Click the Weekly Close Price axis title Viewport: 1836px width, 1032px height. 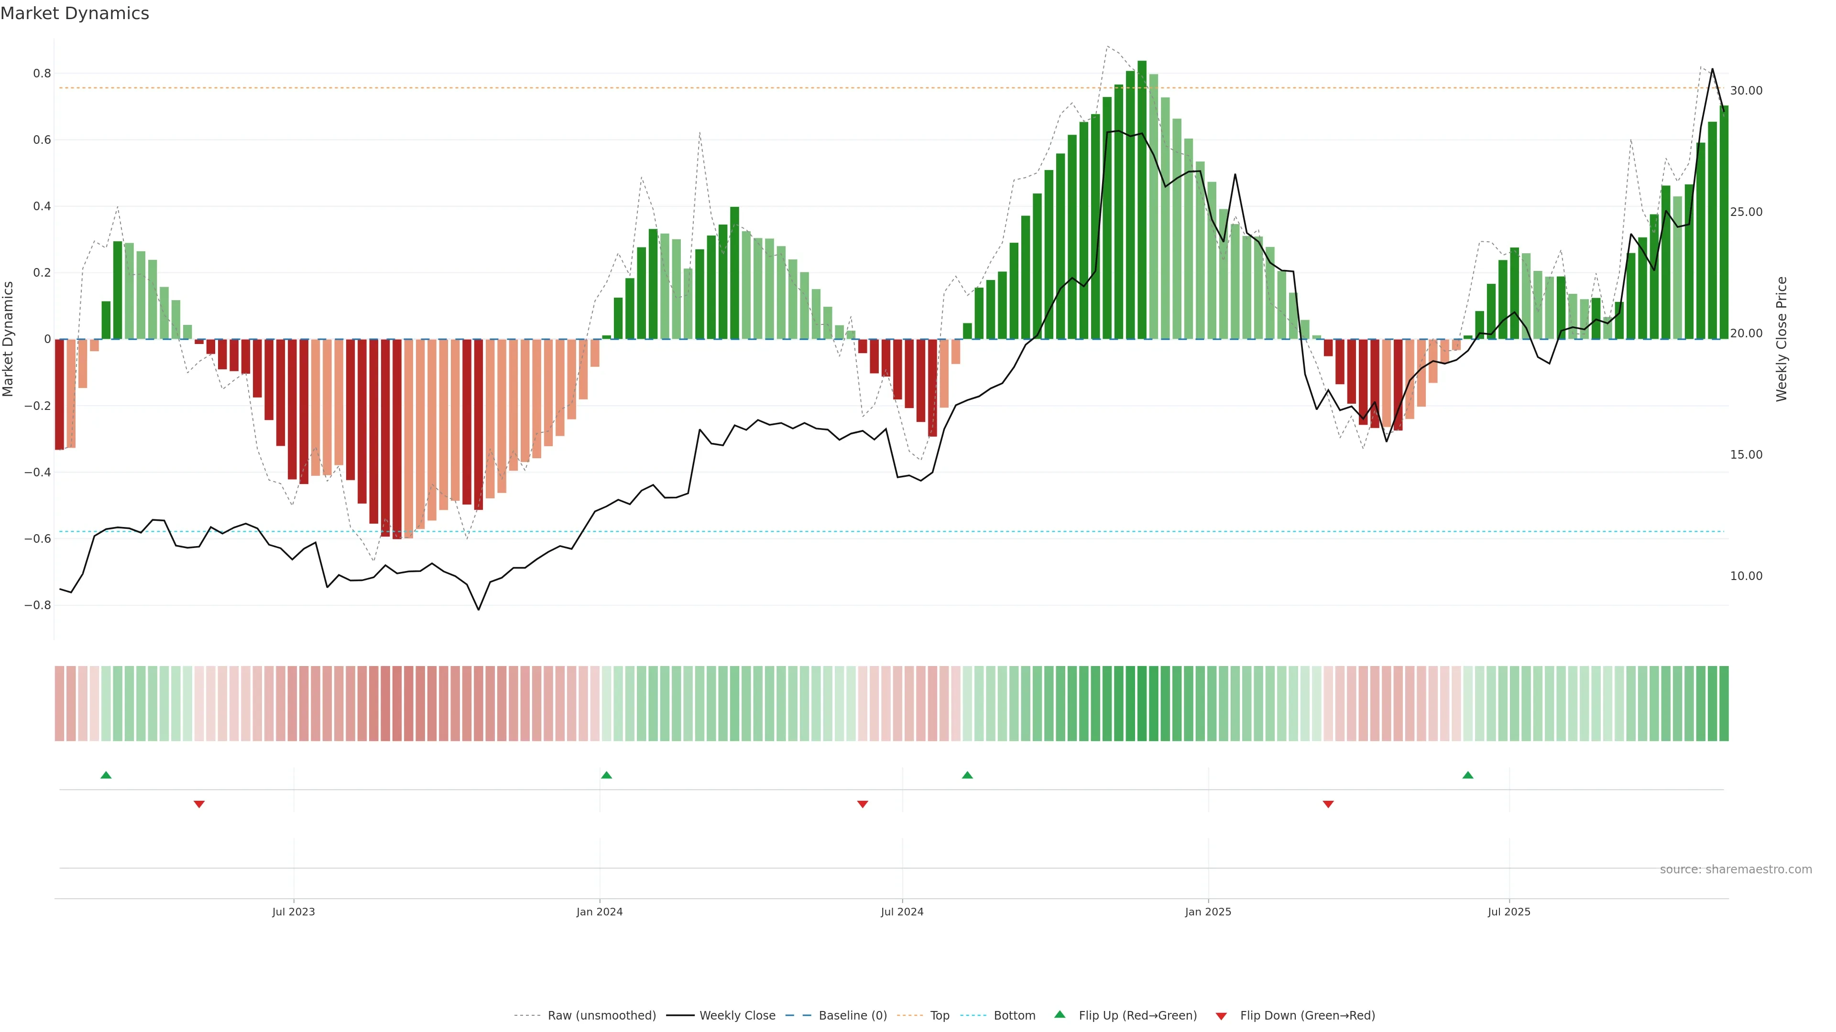pos(1782,339)
